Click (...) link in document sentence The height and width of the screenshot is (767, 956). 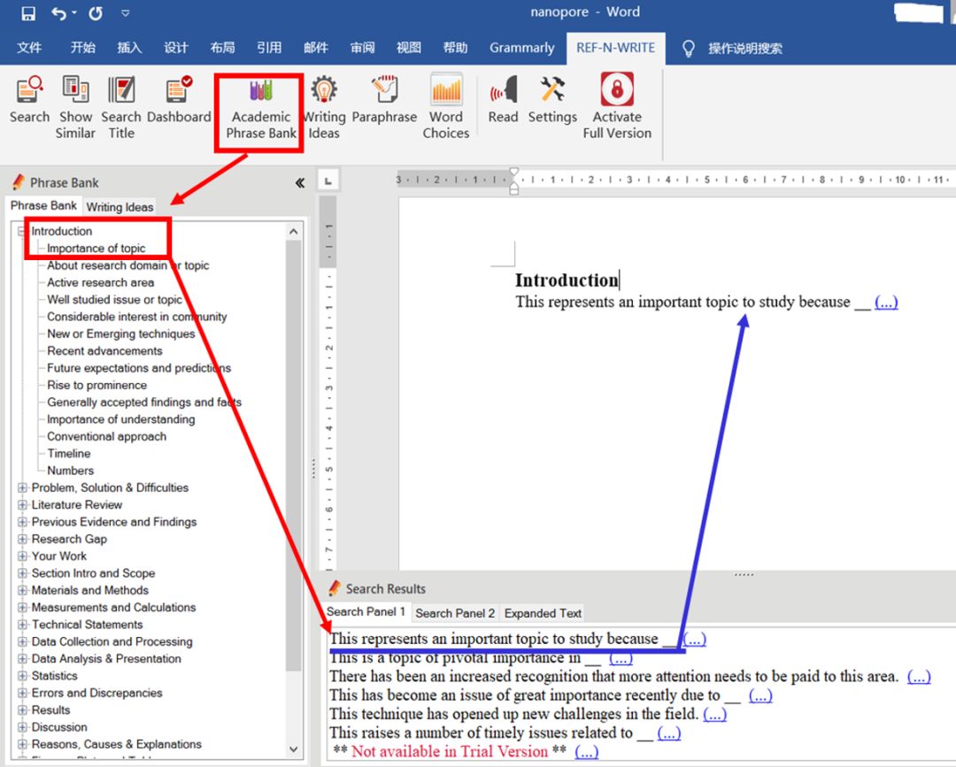[x=886, y=303]
